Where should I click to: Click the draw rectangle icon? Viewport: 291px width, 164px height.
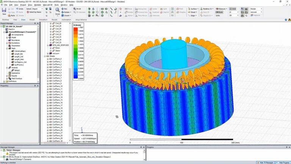click(x=102, y=9)
